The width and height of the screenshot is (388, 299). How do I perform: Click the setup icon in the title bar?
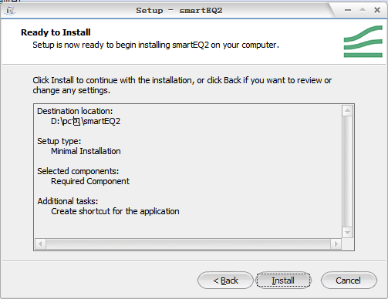10,11
